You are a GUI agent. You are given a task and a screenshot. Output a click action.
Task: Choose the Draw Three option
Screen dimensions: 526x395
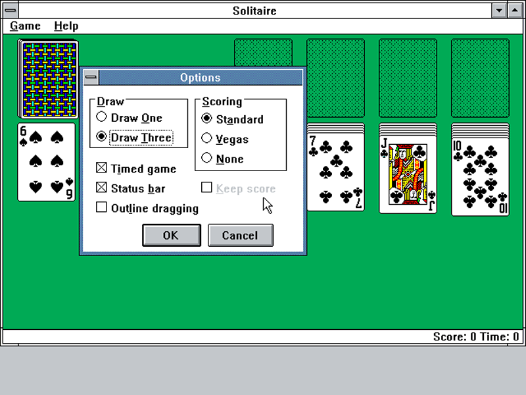pyautogui.click(x=102, y=138)
